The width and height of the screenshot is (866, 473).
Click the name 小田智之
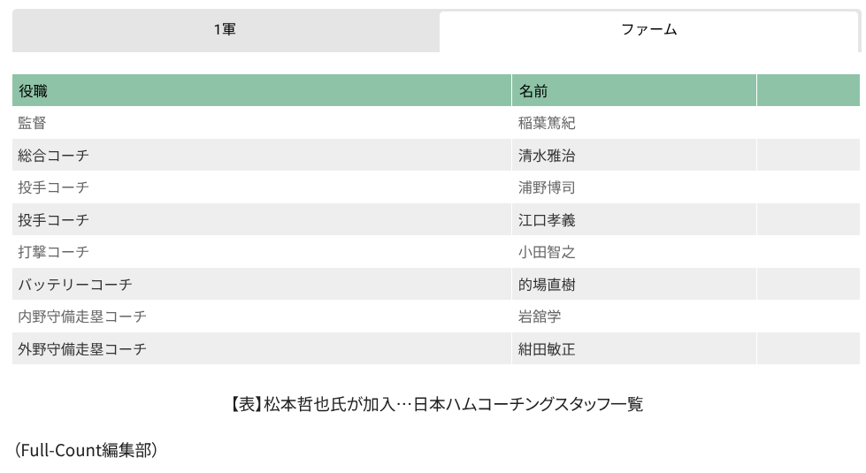547,252
